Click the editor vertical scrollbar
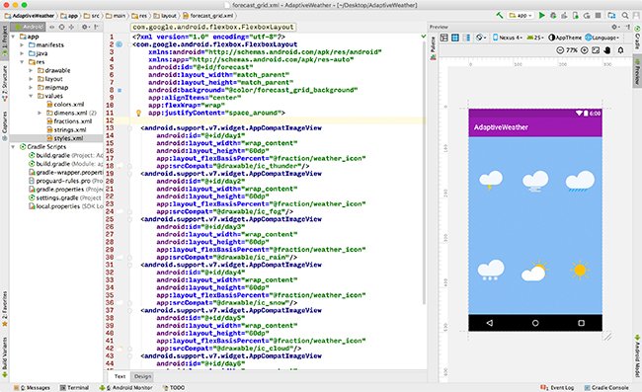 pyautogui.click(x=424, y=172)
